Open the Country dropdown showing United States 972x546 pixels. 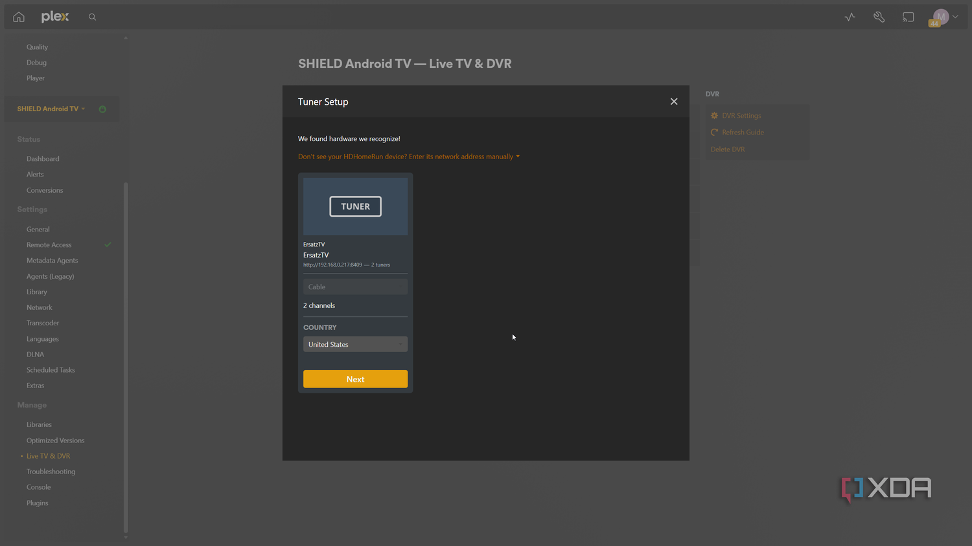(355, 344)
